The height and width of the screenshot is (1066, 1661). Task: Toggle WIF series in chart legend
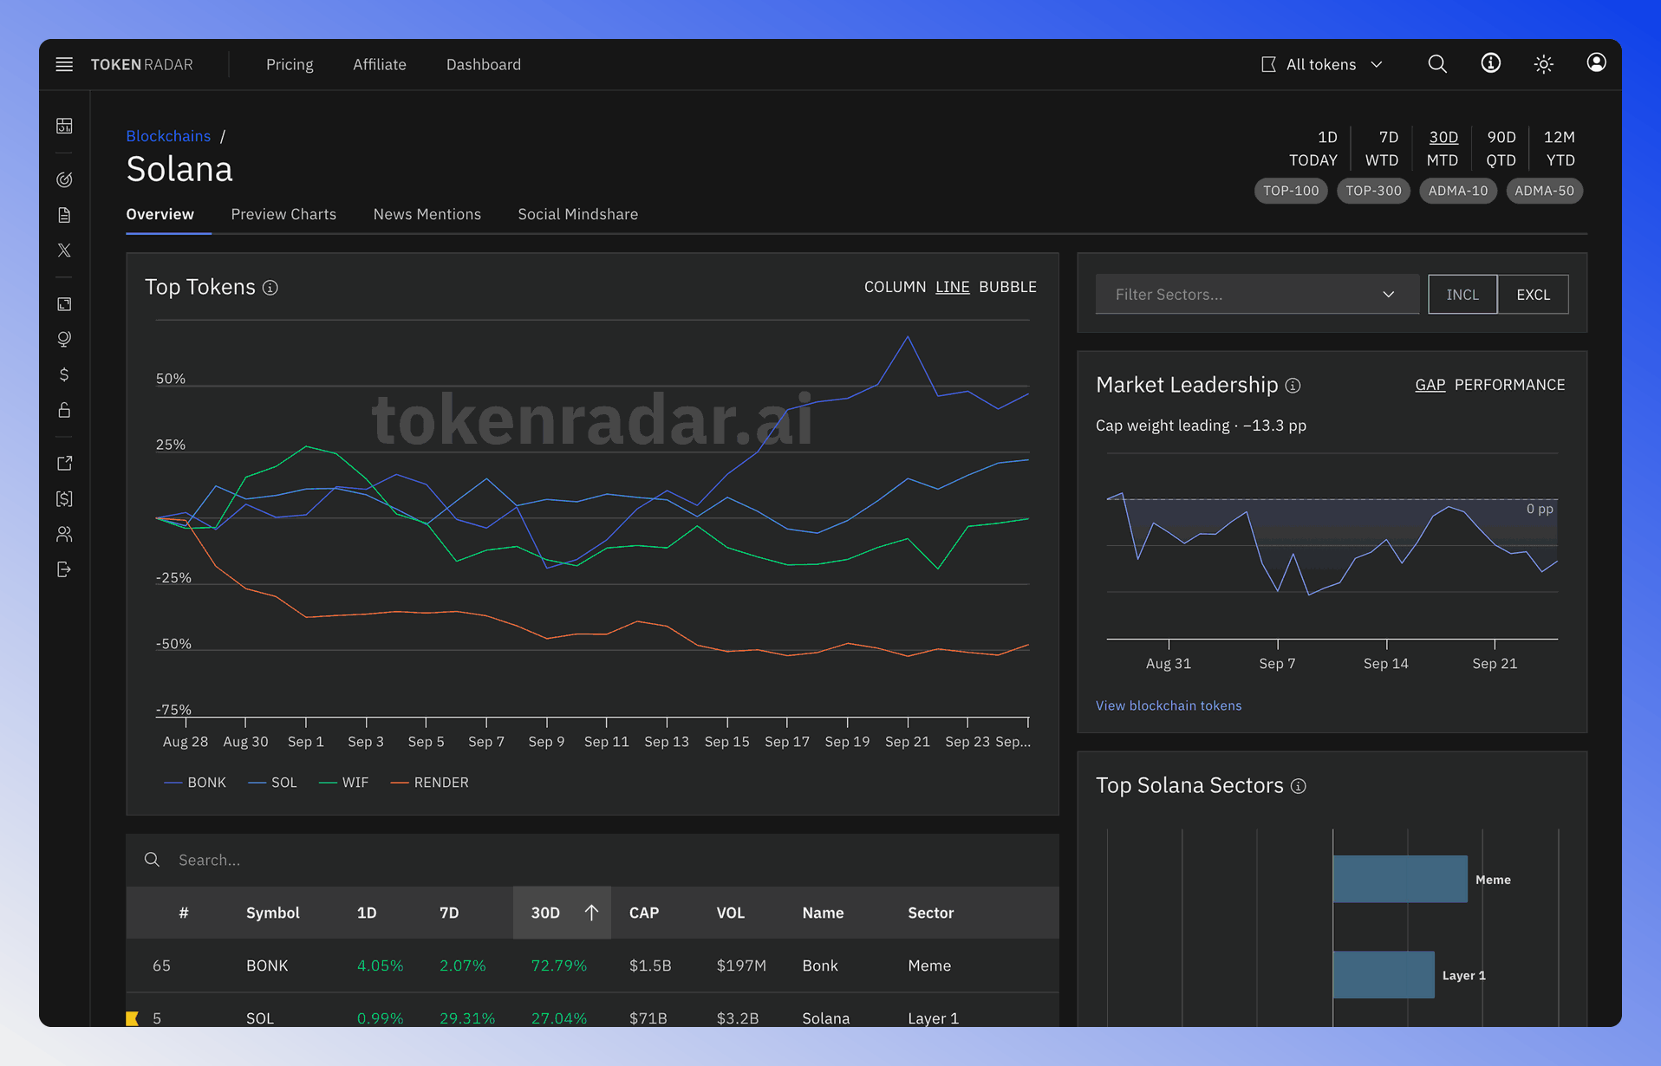[344, 783]
